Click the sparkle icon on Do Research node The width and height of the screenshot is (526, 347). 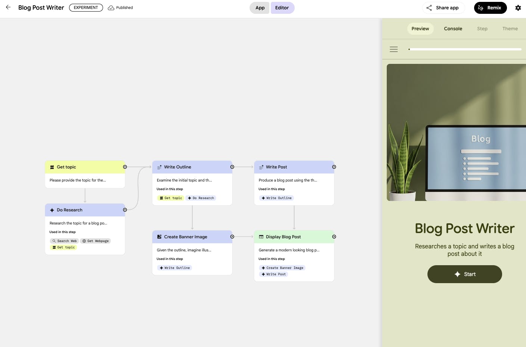click(52, 210)
